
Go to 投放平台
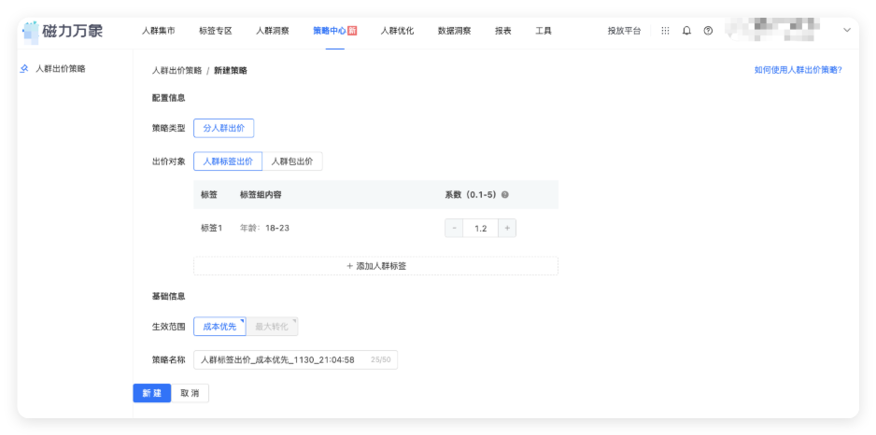(x=624, y=31)
